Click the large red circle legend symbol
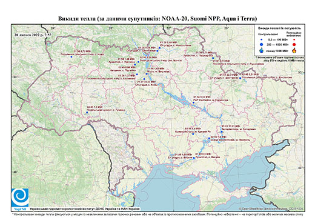315x223 pixels. click(294, 44)
